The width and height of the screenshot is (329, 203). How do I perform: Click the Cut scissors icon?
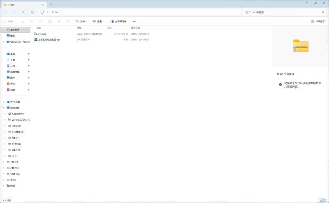23,21
